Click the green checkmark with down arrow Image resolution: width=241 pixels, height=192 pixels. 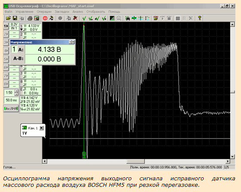(91, 18)
